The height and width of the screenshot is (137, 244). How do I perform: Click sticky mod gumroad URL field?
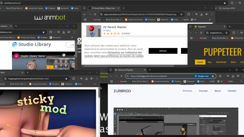click(36, 79)
